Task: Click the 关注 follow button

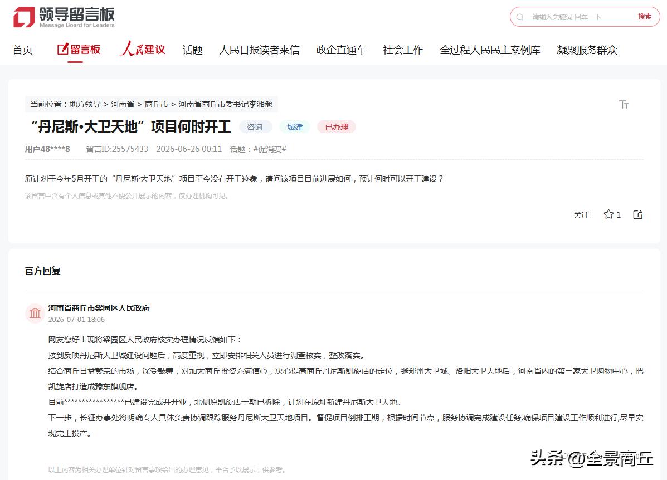Action: pyautogui.click(x=581, y=215)
